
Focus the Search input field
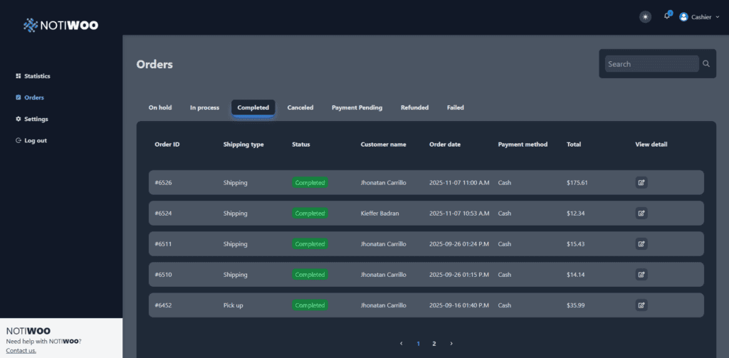coord(652,63)
